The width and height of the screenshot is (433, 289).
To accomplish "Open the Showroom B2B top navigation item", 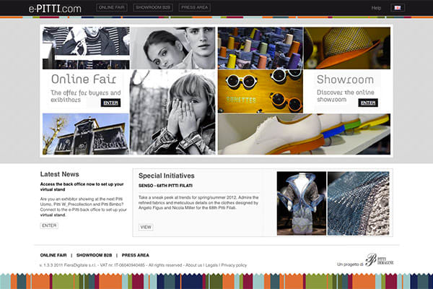I will 152,8.
